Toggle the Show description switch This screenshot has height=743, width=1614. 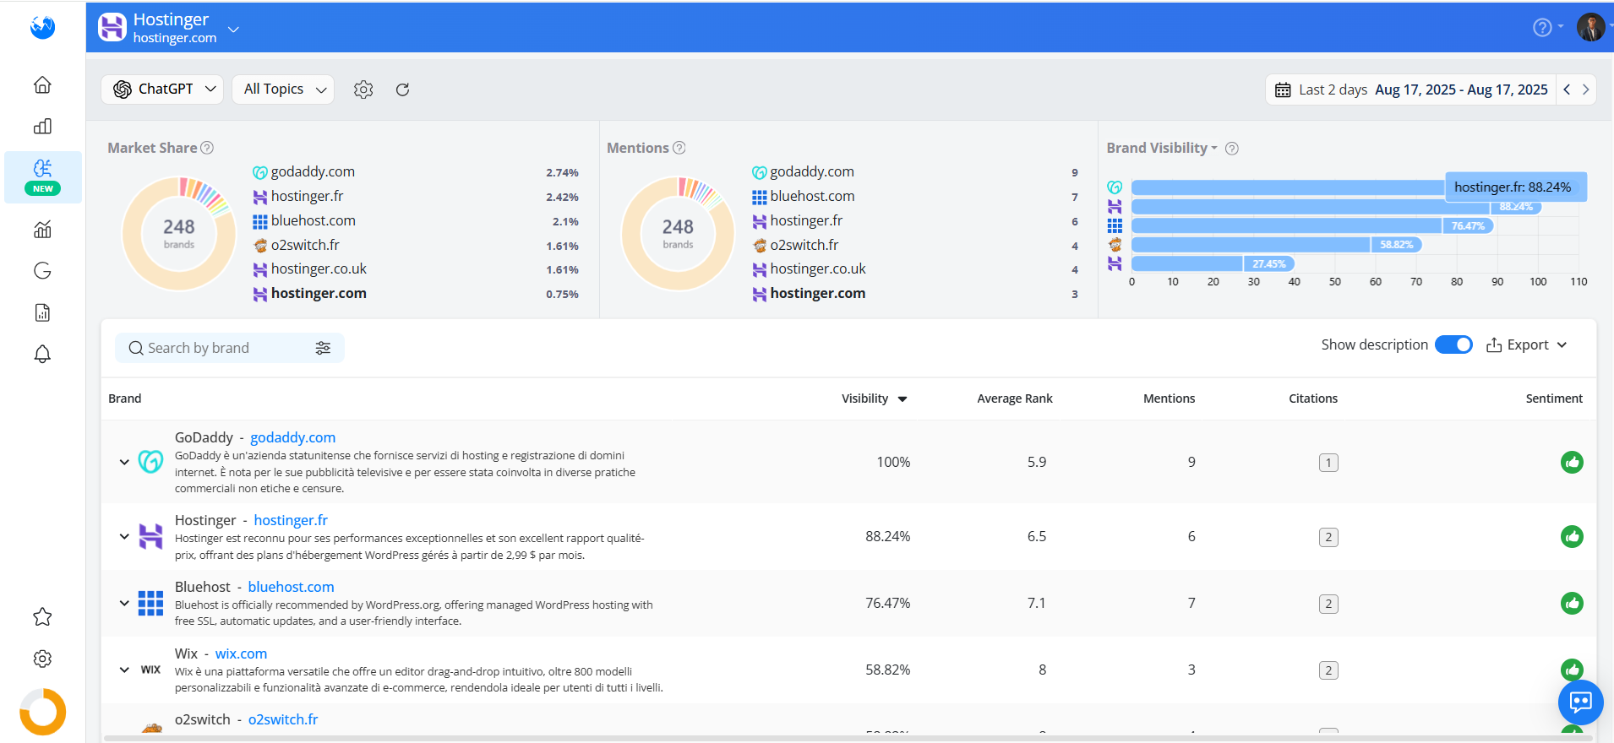coord(1453,344)
